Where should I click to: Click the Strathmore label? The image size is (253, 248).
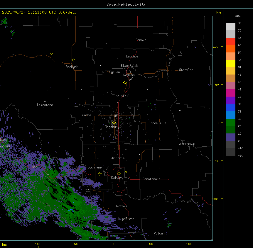click(151, 179)
